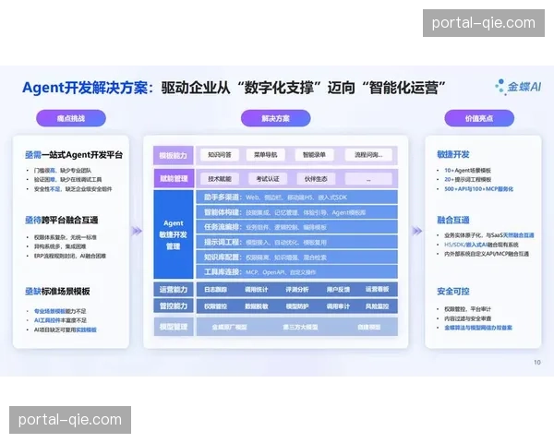Click the 任务流编排 row
The width and height of the screenshot is (554, 443).
pos(296,227)
